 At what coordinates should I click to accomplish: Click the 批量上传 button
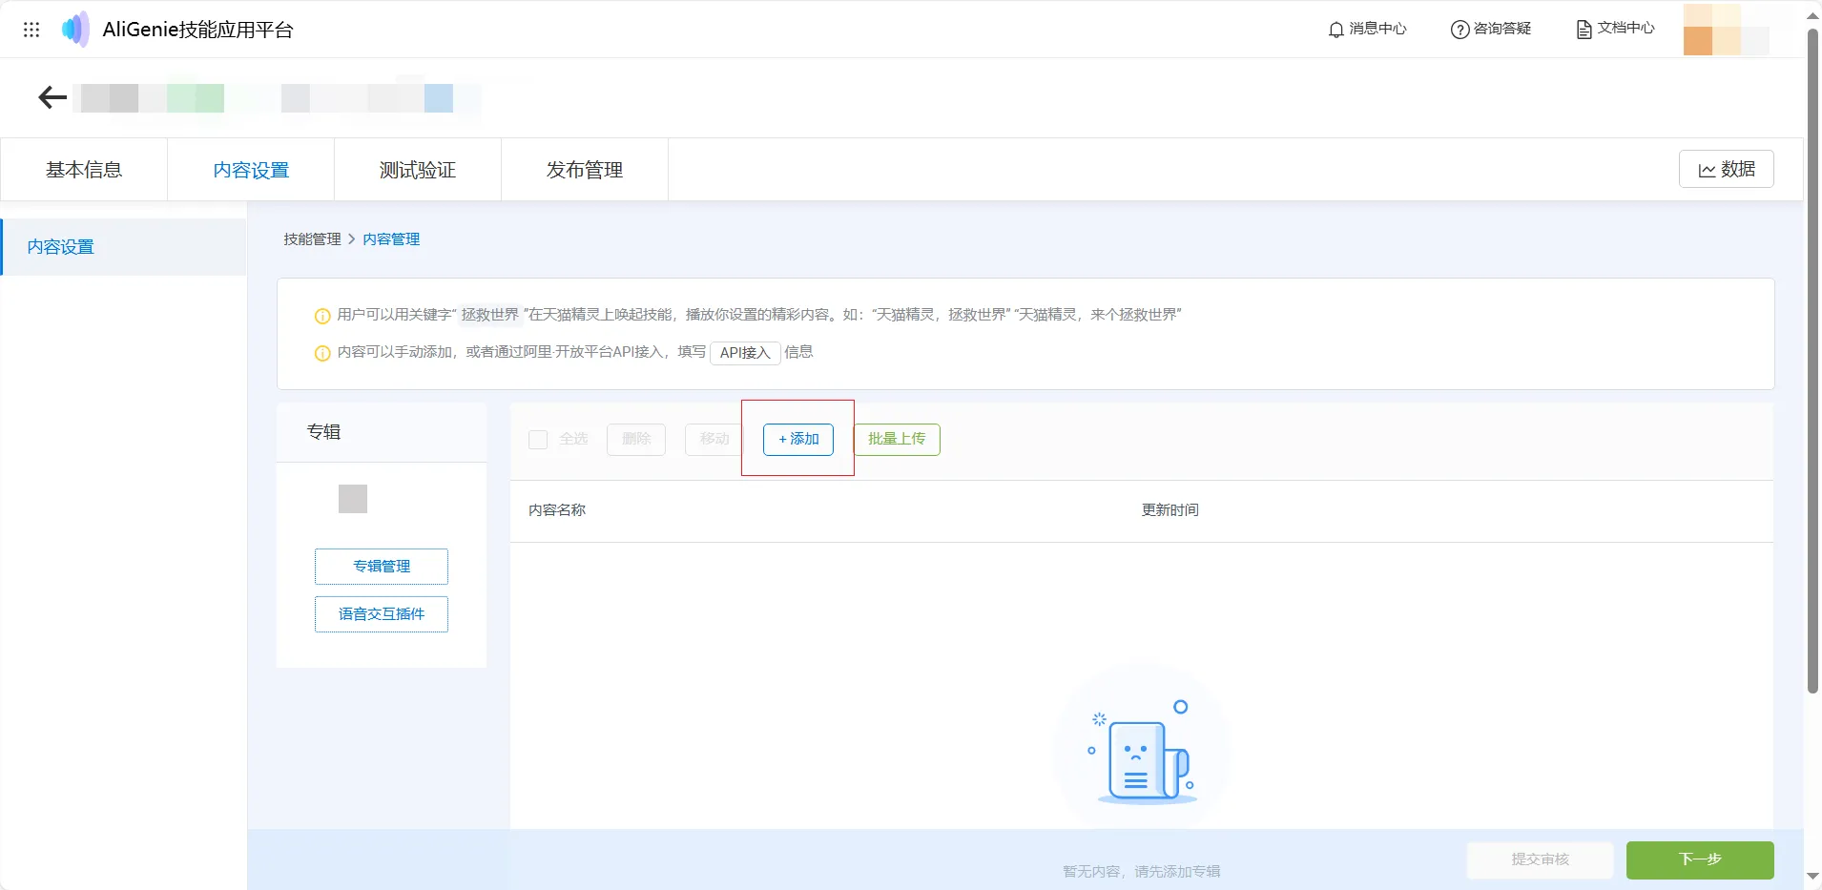[x=896, y=440]
